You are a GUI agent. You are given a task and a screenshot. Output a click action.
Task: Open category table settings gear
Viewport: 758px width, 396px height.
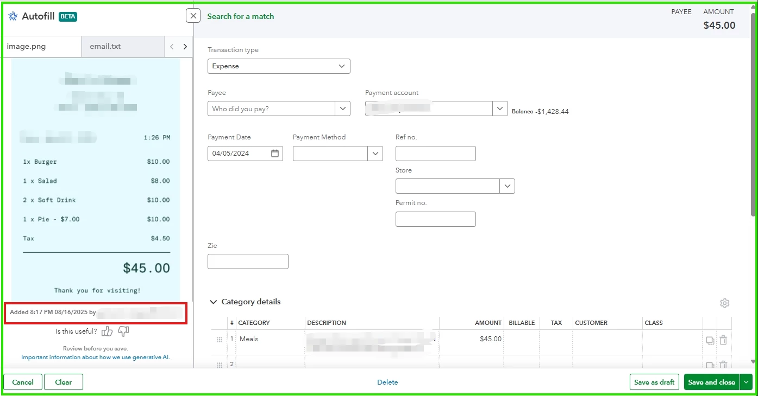pos(724,303)
